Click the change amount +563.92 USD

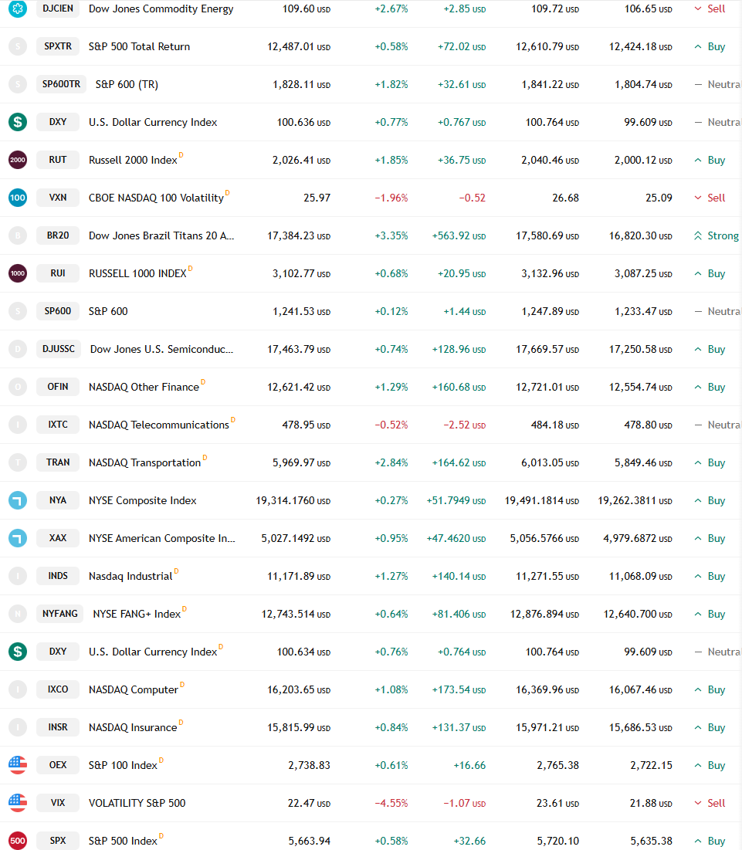[x=459, y=235]
